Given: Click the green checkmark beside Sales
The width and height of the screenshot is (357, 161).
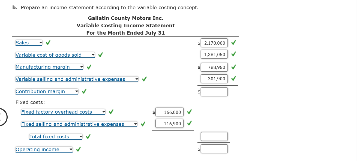Looking at the screenshot, I should pyautogui.click(x=48, y=42).
